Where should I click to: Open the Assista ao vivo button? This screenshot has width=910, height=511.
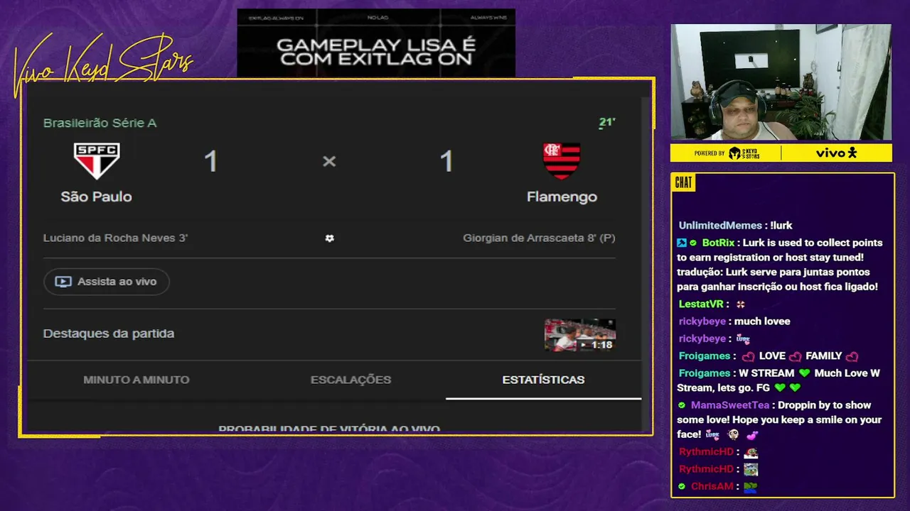pyautogui.click(x=106, y=282)
